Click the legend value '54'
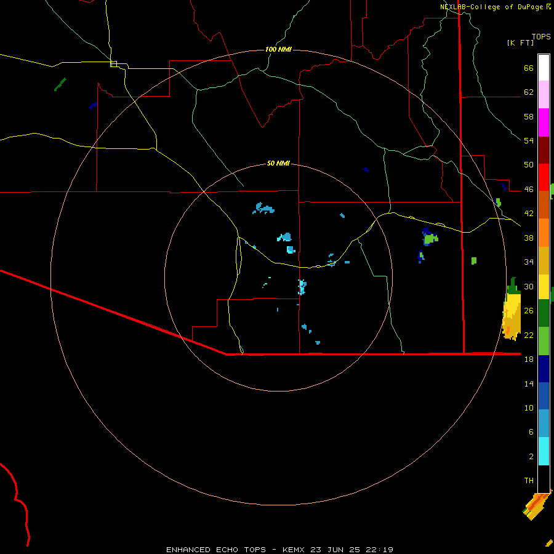 click(529, 140)
